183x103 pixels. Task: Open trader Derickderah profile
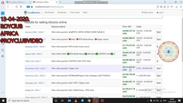(35, 68)
